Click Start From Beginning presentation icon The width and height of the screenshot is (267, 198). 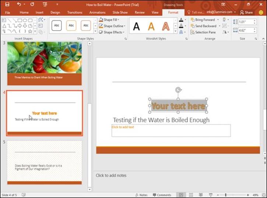point(45,4)
